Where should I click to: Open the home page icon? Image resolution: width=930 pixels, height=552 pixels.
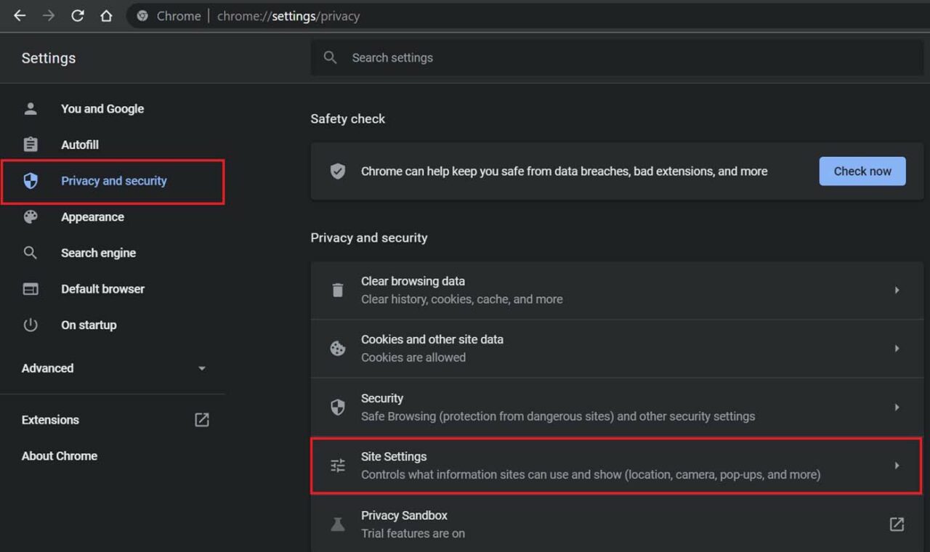click(x=107, y=15)
